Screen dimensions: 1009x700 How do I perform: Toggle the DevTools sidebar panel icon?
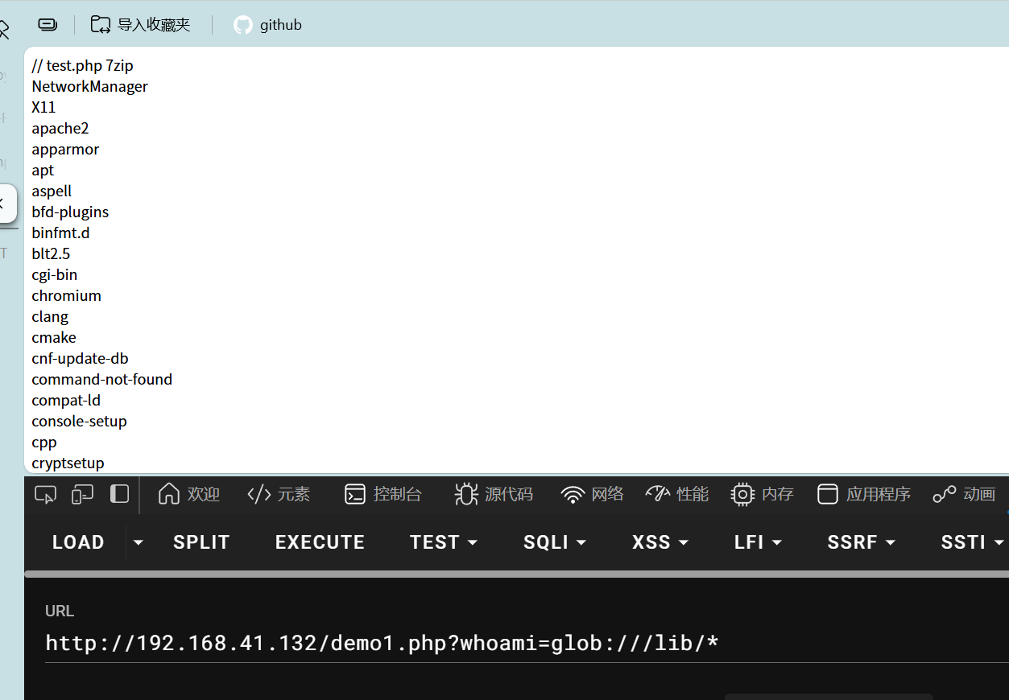(119, 494)
